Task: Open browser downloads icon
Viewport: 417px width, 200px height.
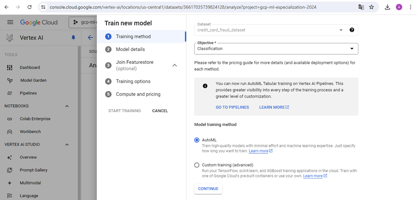Action: tap(387, 7)
